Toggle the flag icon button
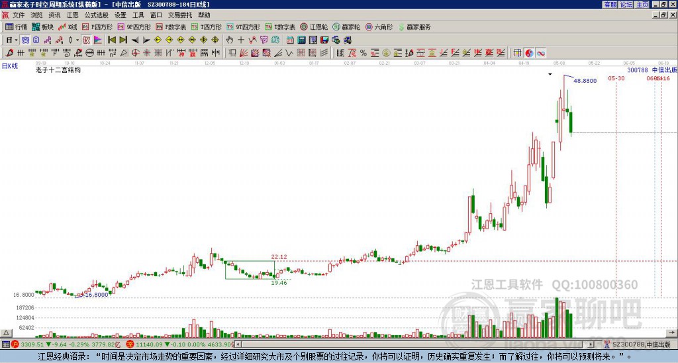 pyautogui.click(x=98, y=40)
